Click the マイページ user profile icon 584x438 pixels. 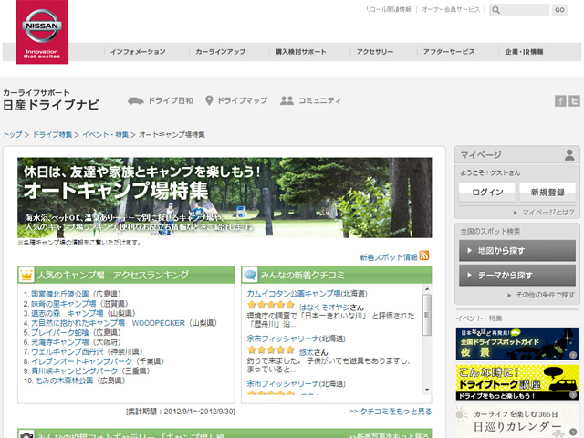coord(570,155)
